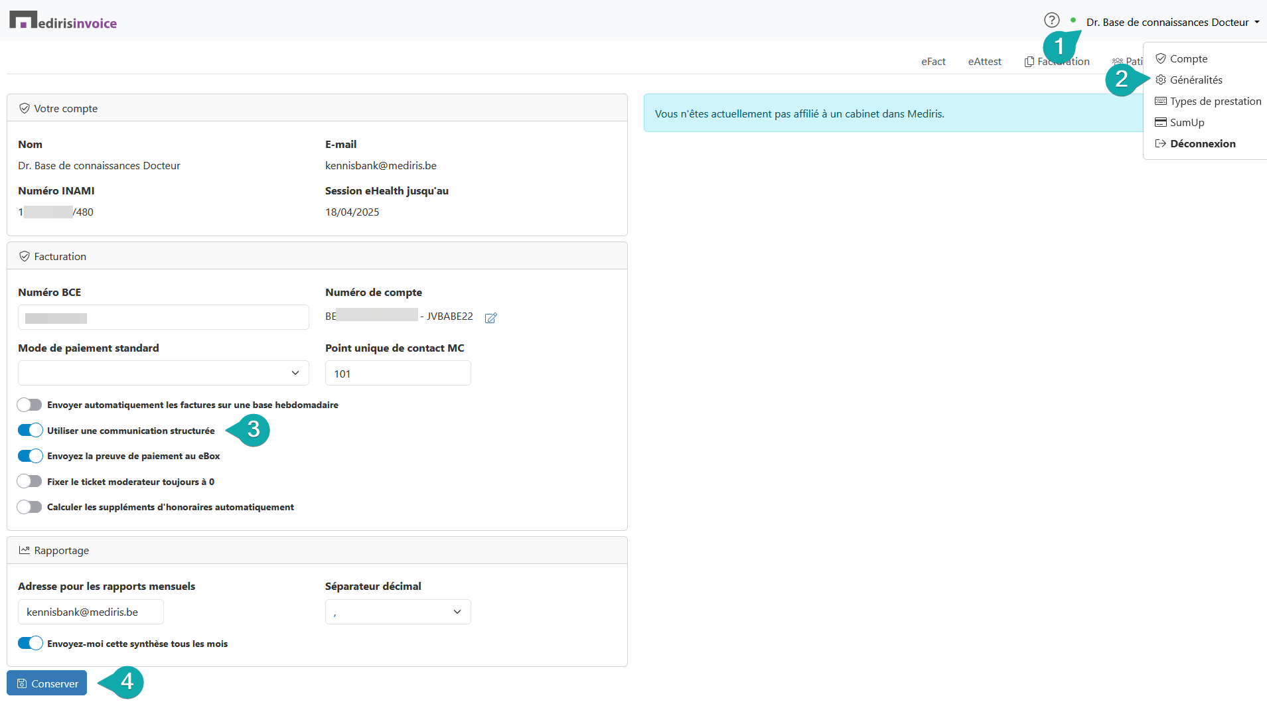Click the Facturation panel header
The image size is (1267, 704).
(317, 256)
